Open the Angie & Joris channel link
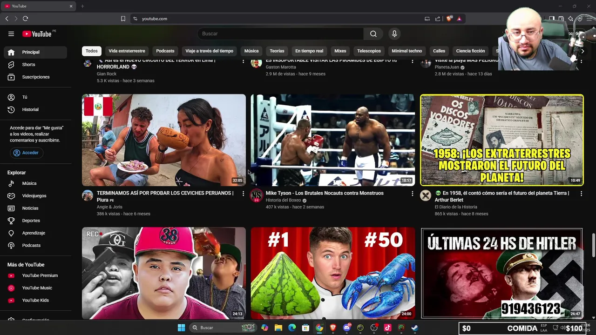 pos(109,207)
